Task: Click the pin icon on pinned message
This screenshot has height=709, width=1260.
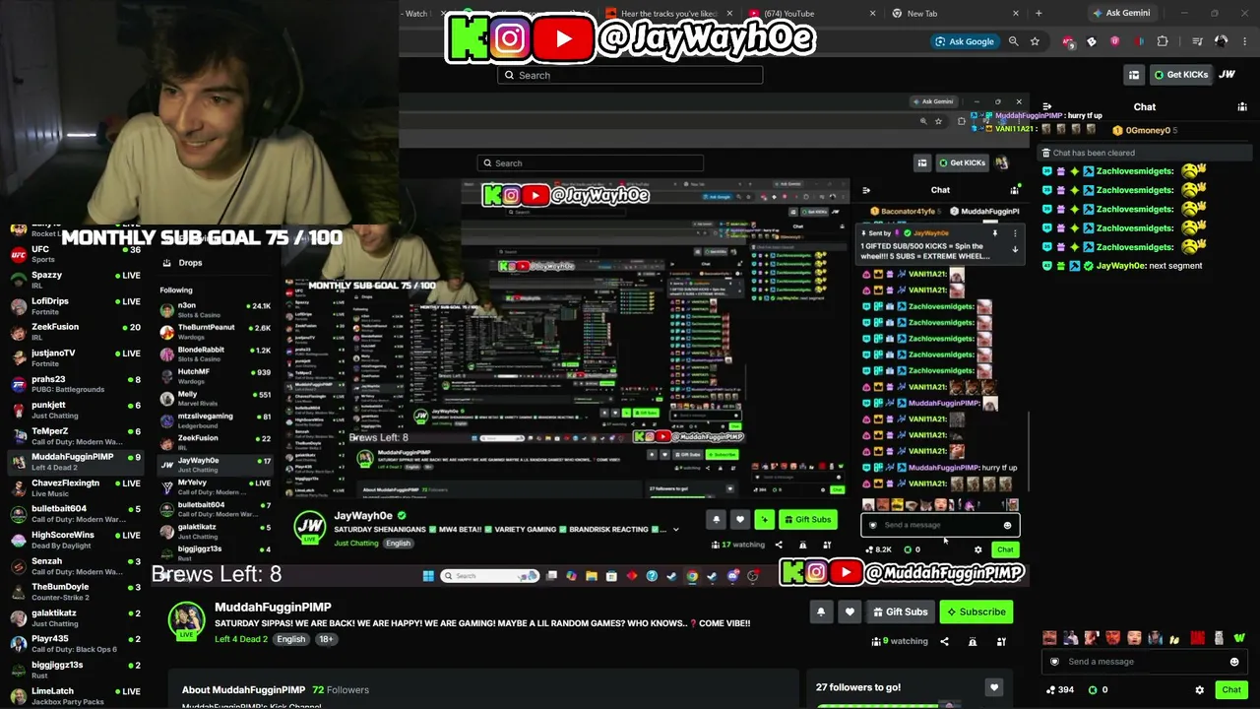Action: 995,233
